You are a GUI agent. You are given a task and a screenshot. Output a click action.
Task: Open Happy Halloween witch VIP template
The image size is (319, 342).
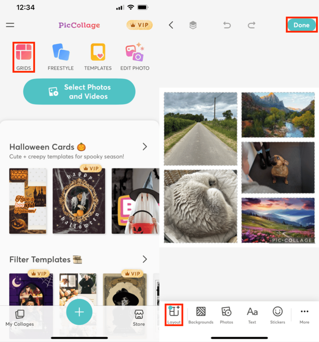79,201
